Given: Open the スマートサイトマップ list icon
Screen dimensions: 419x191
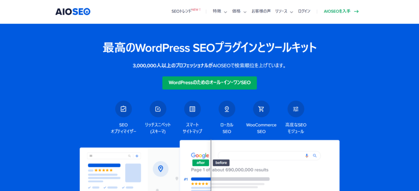Looking at the screenshot, I should pos(192,109).
